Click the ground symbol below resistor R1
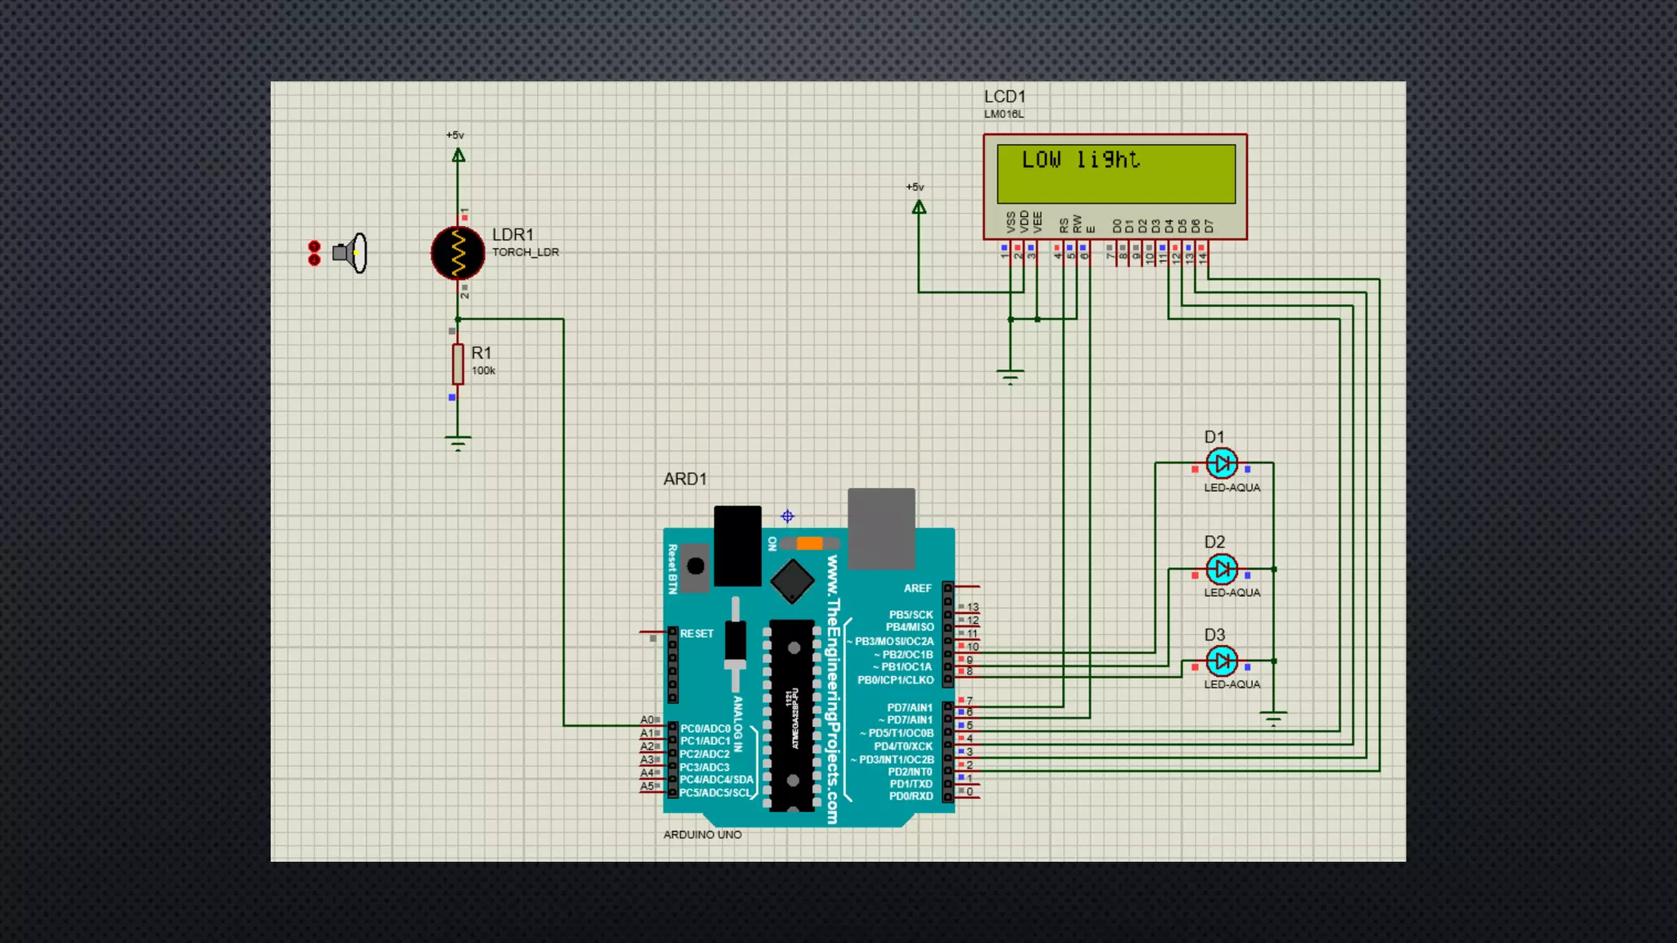 (x=458, y=443)
